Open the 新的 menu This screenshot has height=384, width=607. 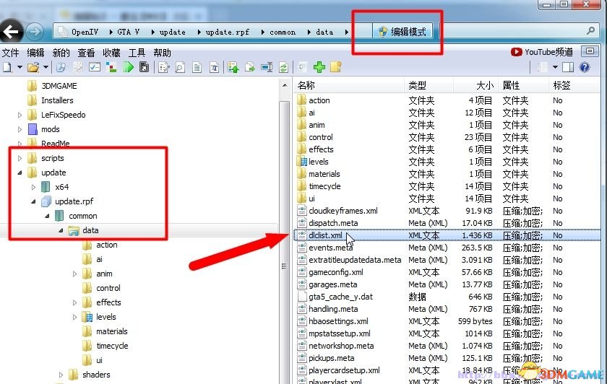click(61, 53)
